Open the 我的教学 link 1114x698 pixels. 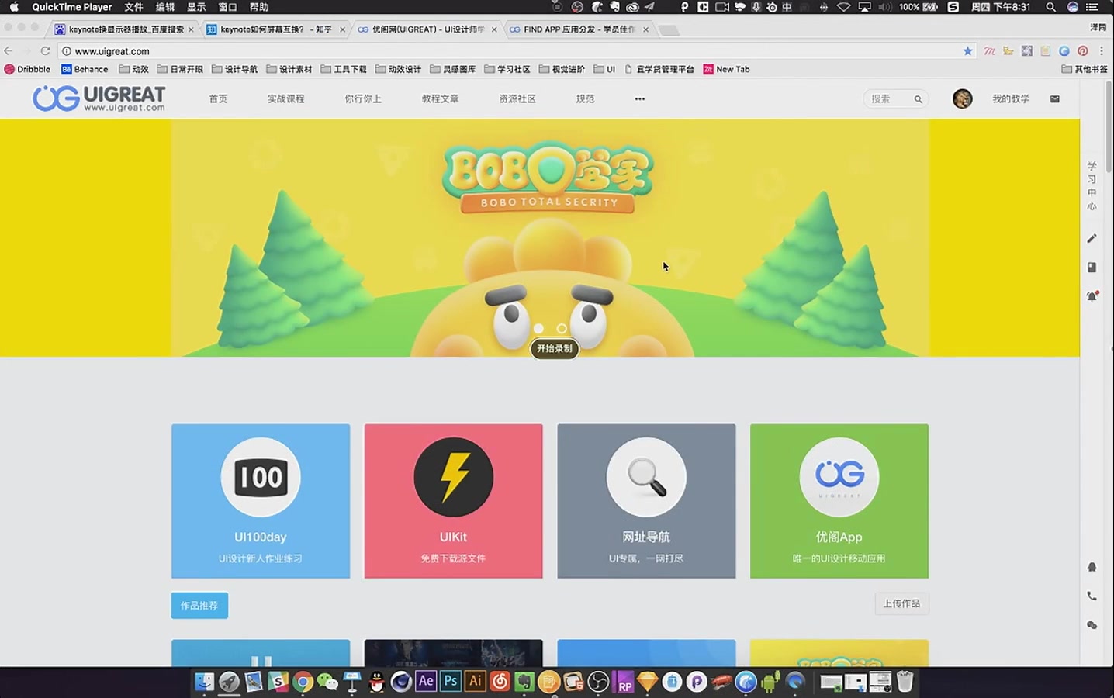pos(1011,99)
